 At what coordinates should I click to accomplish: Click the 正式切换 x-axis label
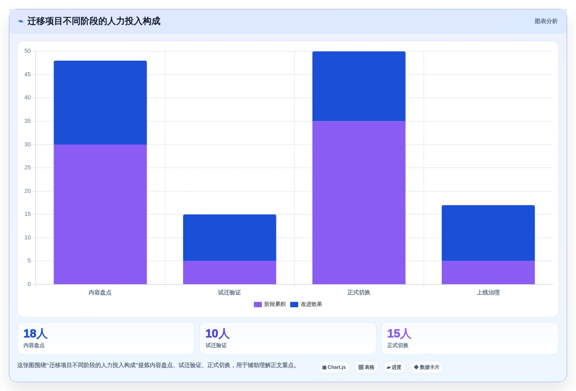pyautogui.click(x=359, y=293)
